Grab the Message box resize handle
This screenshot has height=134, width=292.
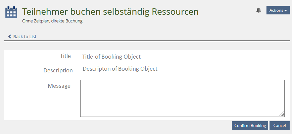click(282, 114)
